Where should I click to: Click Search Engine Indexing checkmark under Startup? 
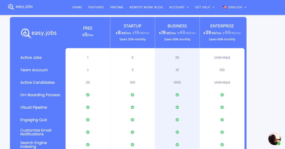(x=132, y=145)
